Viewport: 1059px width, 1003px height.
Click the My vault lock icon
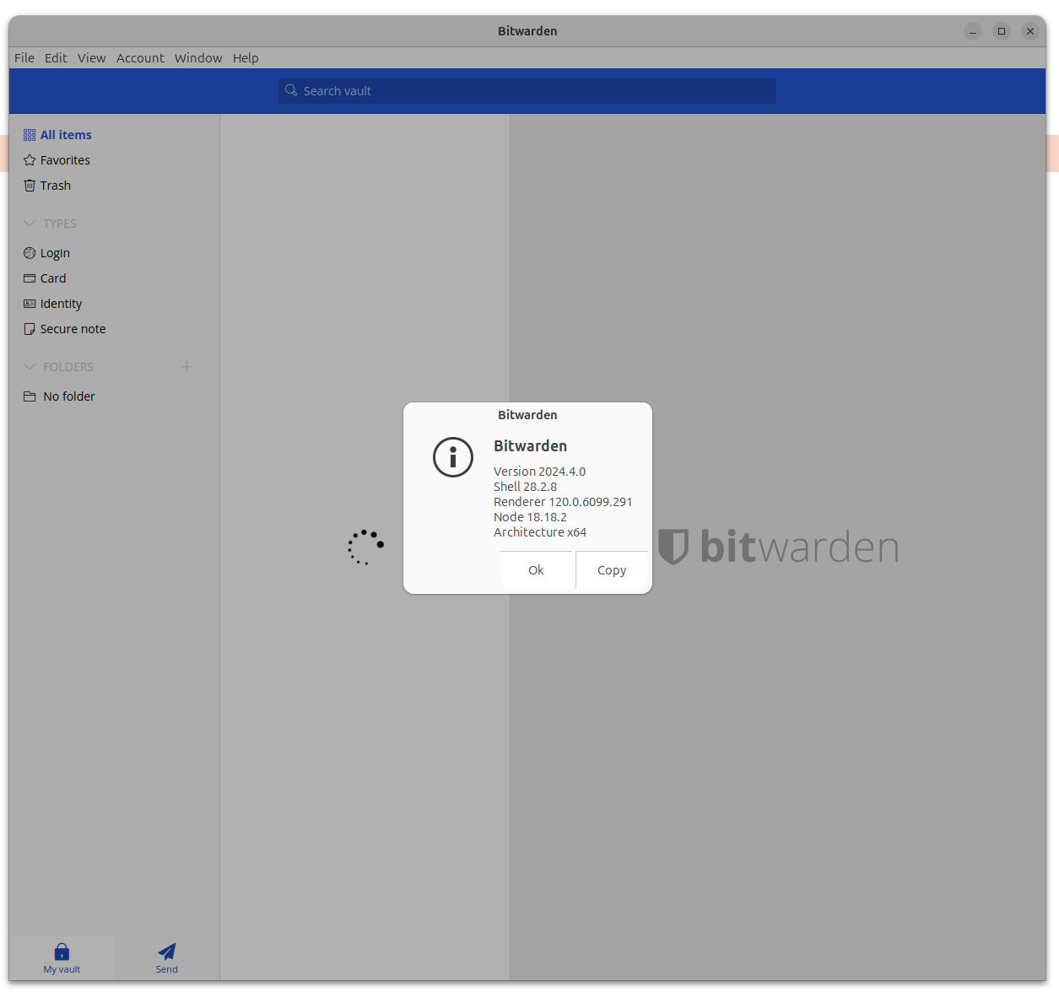62,952
